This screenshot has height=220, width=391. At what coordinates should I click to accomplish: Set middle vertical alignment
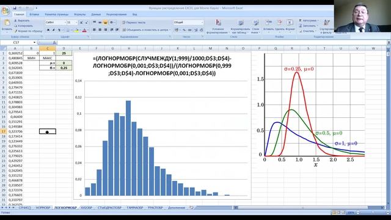[100, 23]
